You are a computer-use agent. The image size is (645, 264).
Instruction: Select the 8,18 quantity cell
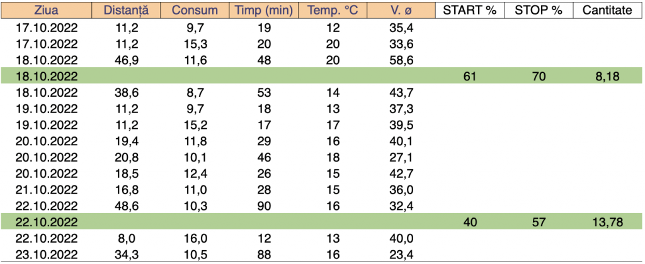(608, 76)
